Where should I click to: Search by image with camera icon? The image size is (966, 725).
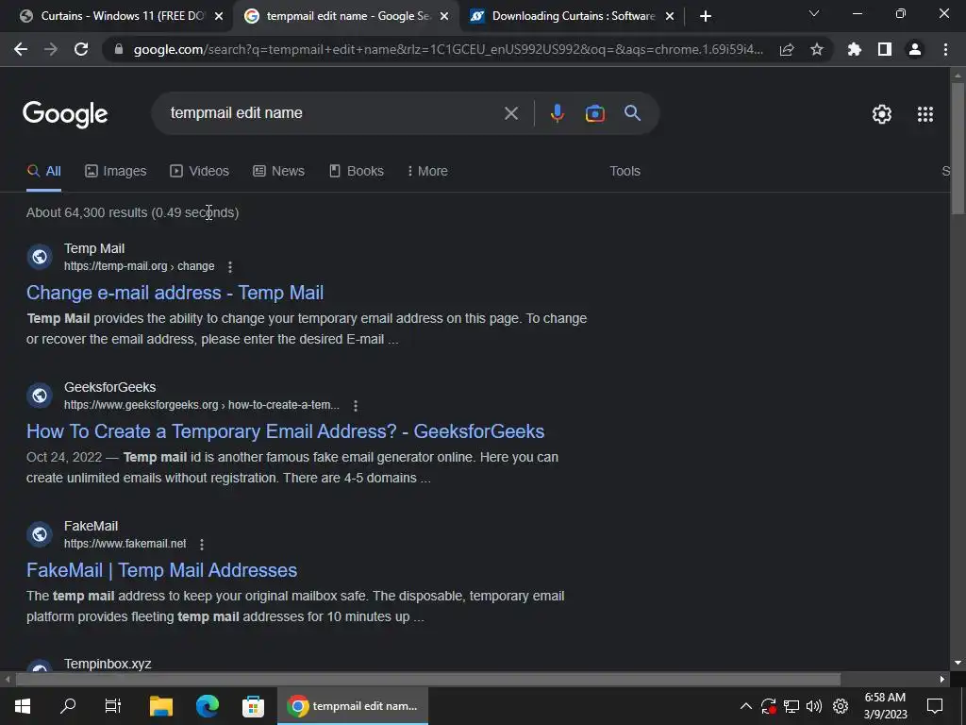[x=594, y=113]
